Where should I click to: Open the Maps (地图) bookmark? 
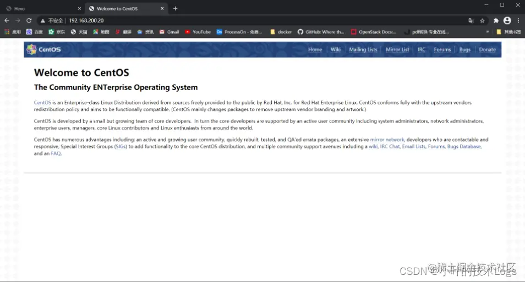tap(101, 32)
